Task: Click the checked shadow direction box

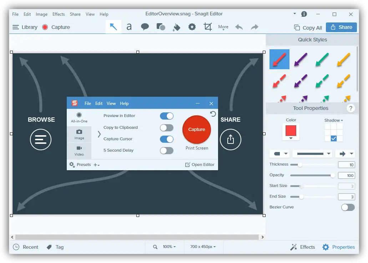Action: point(333,138)
